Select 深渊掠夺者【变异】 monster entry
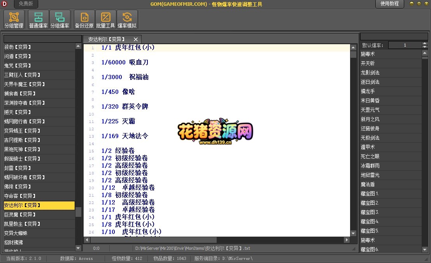431x263 pixels. coord(39,103)
